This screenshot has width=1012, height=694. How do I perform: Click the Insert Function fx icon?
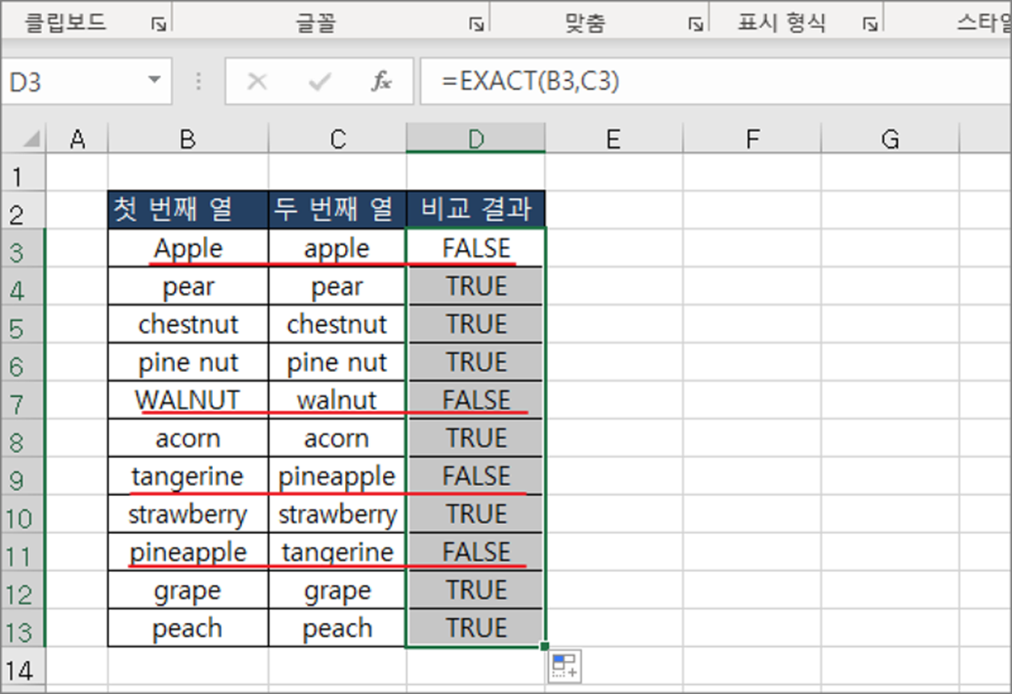[x=381, y=81]
